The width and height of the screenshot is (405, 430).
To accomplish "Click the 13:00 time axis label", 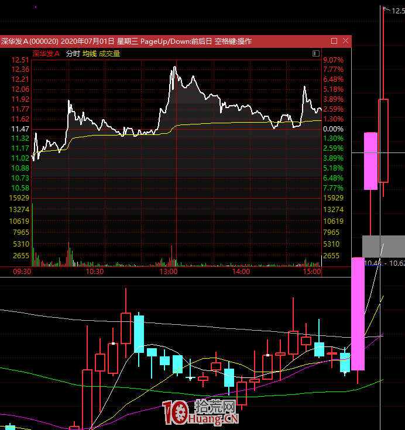I will [x=169, y=272].
